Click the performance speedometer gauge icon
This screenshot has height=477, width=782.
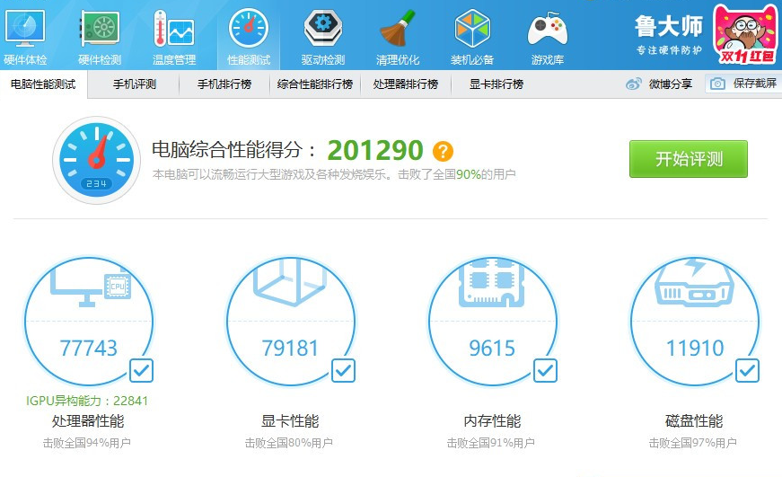[x=97, y=160]
